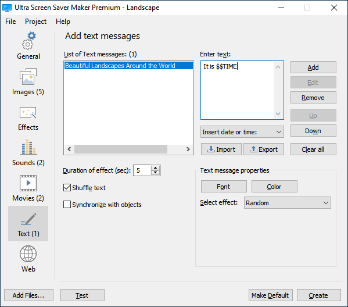Open the General settings section
The width and height of the screenshot is (348, 307).
tap(28, 46)
